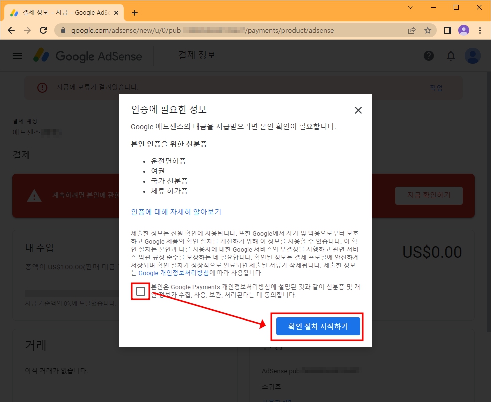Viewport: 491px width, 402px height.
Task: Share this page icon in address bar
Action: click(412, 30)
